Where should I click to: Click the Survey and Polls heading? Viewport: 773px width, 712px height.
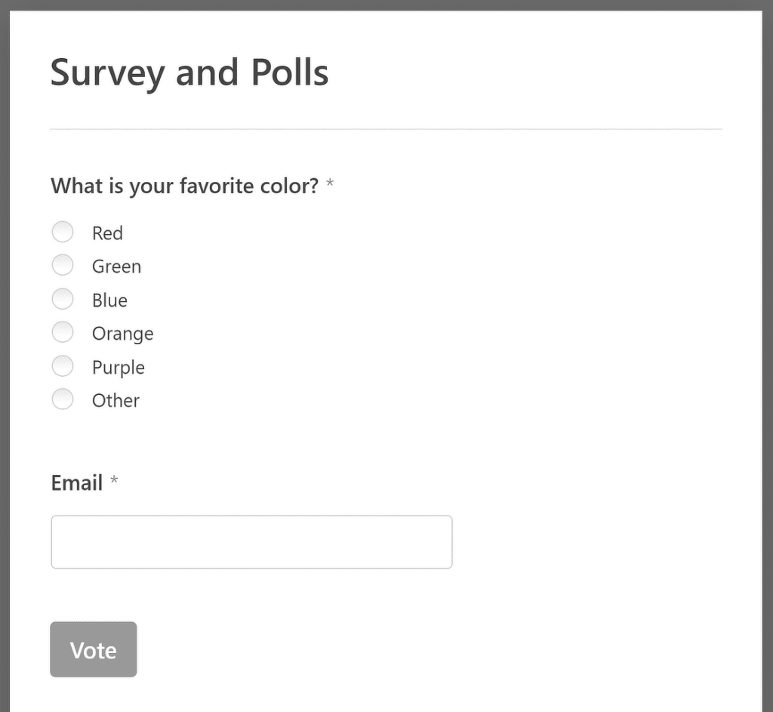(x=189, y=72)
